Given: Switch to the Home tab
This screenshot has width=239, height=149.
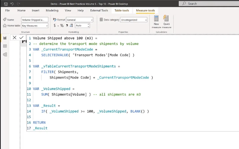Looking at the screenshot, I should click(x=21, y=10).
